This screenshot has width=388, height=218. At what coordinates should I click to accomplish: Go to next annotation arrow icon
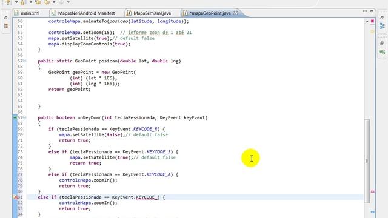pyautogui.click(x=8, y=2)
